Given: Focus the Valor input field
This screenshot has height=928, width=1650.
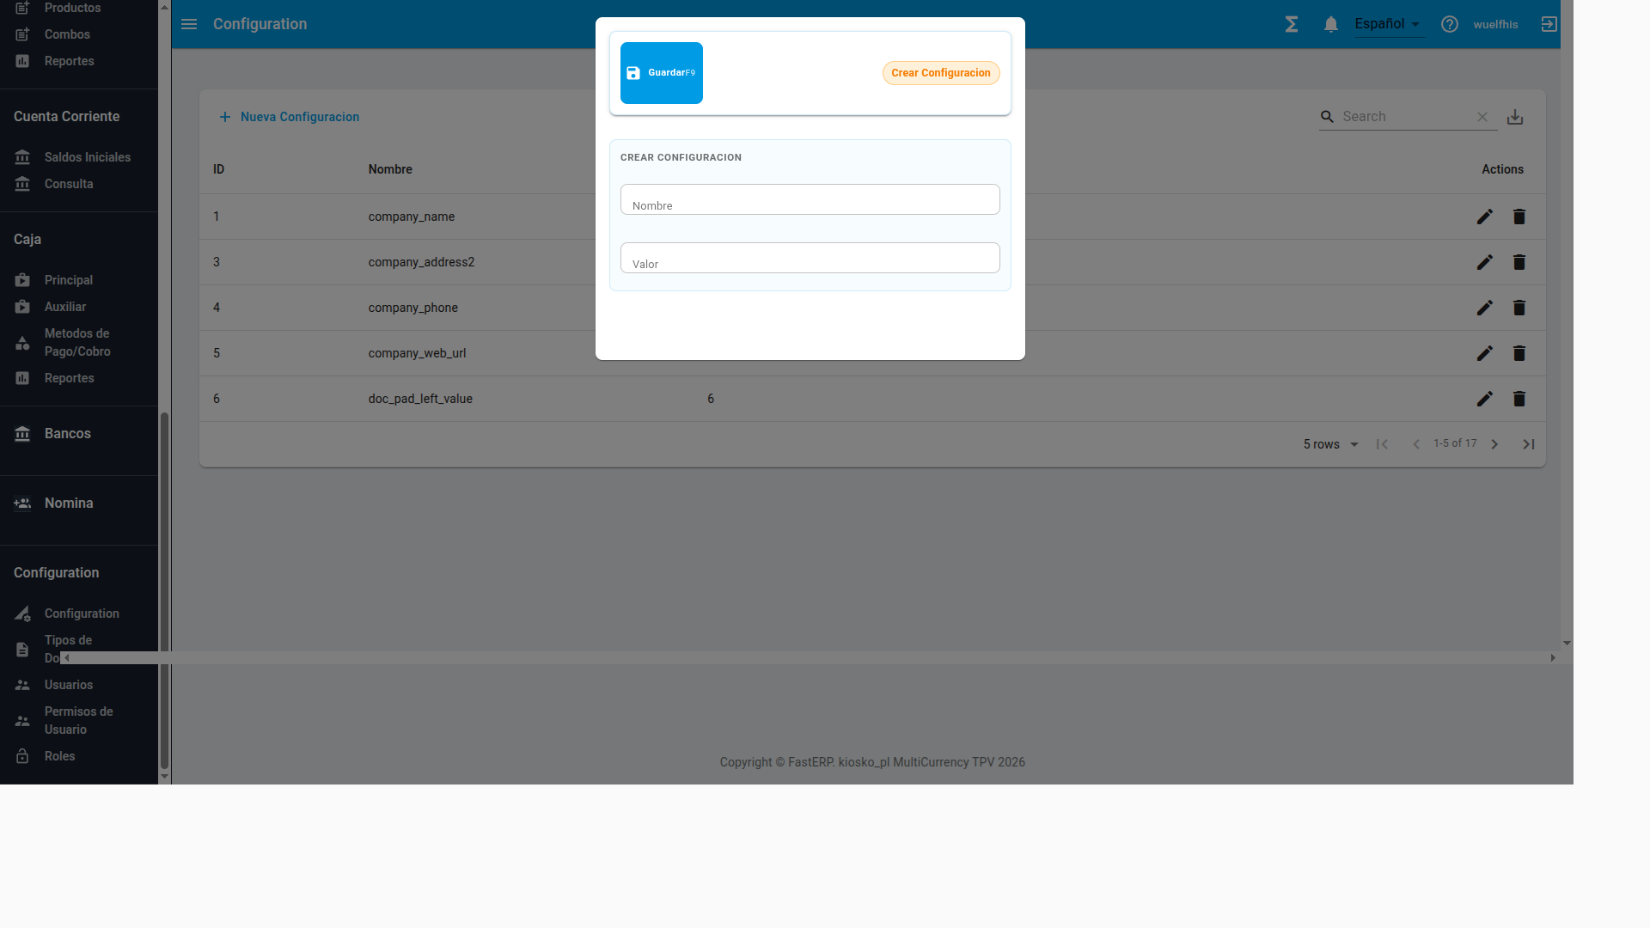Looking at the screenshot, I should (x=810, y=258).
